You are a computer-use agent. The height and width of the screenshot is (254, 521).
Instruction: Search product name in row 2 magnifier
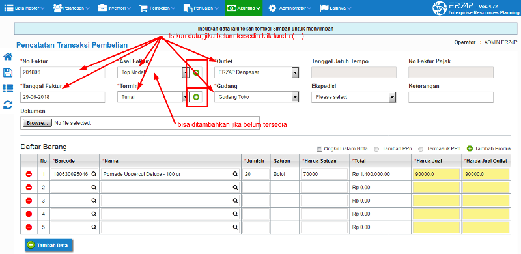coord(236,187)
